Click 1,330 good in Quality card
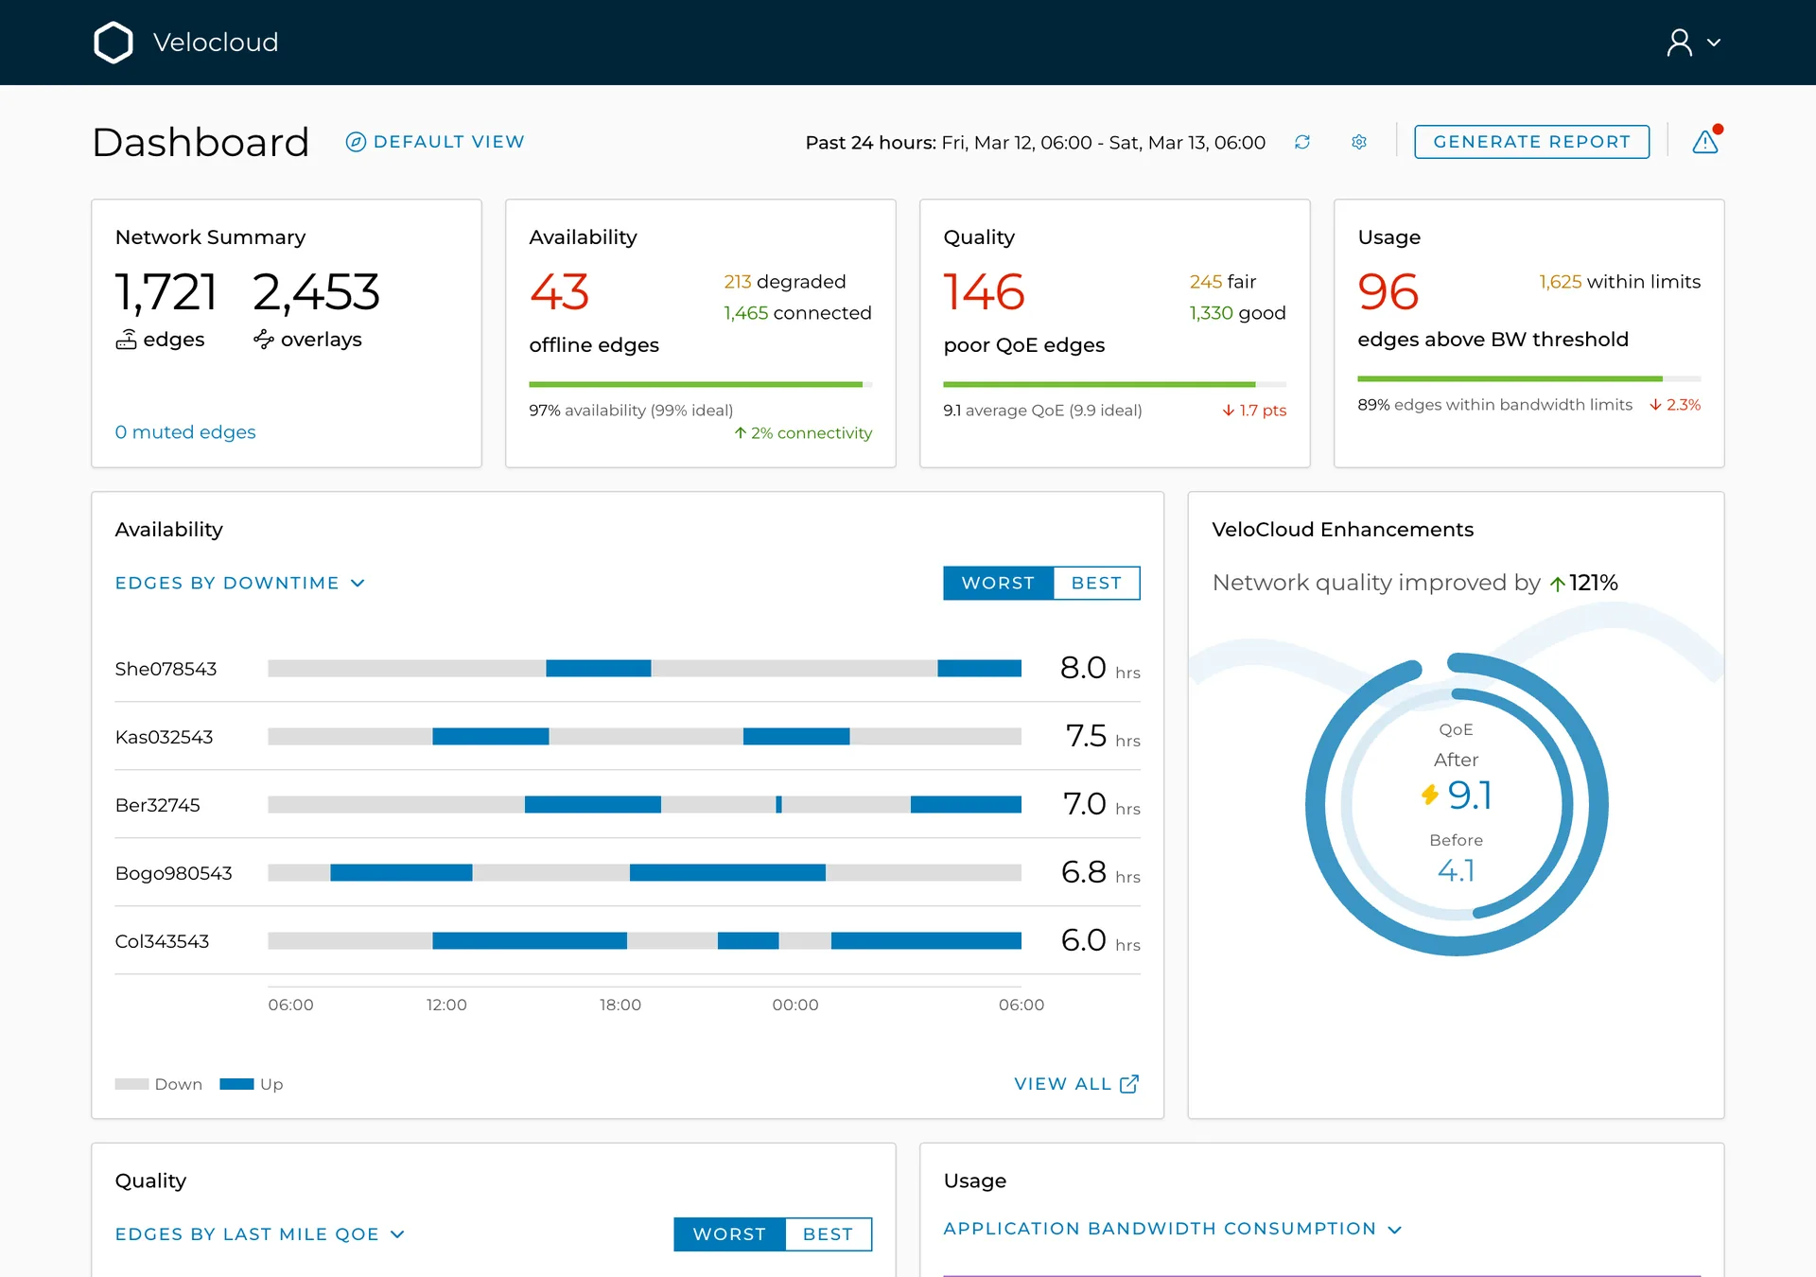Viewport: 1816px width, 1277px height. tap(1237, 313)
